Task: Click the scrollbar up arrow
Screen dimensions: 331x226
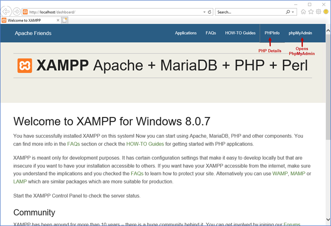Action: click(328, 31)
